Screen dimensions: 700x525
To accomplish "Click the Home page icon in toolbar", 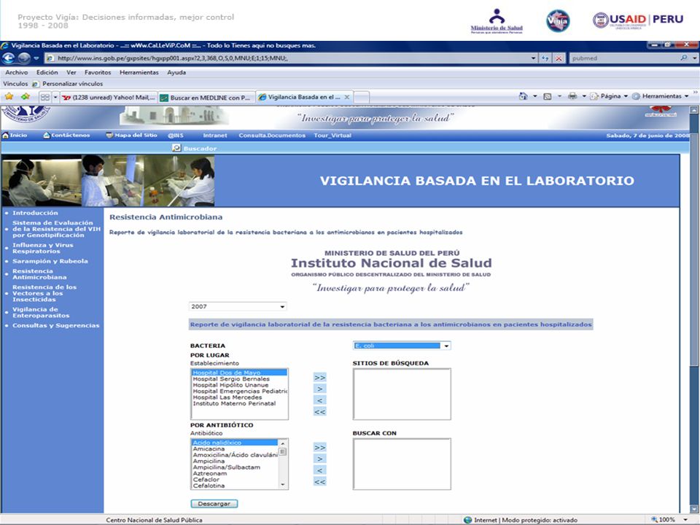I will (524, 96).
